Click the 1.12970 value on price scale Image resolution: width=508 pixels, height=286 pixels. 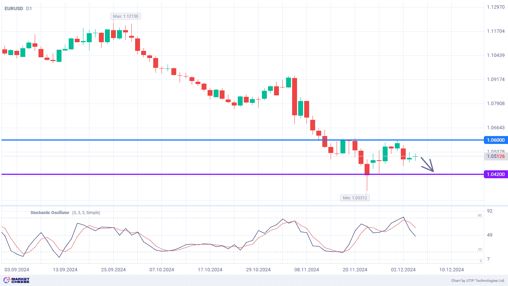(496, 7)
